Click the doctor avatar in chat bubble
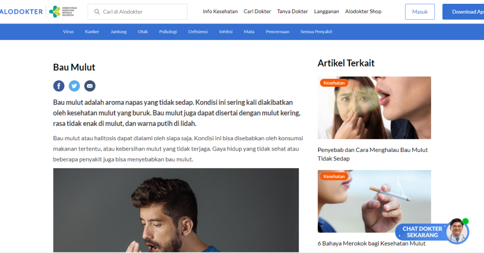Image resolution: width=484 pixels, height=253 pixels. click(x=458, y=230)
